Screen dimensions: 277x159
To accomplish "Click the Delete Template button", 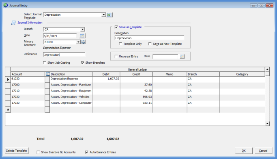I will click(17, 151).
